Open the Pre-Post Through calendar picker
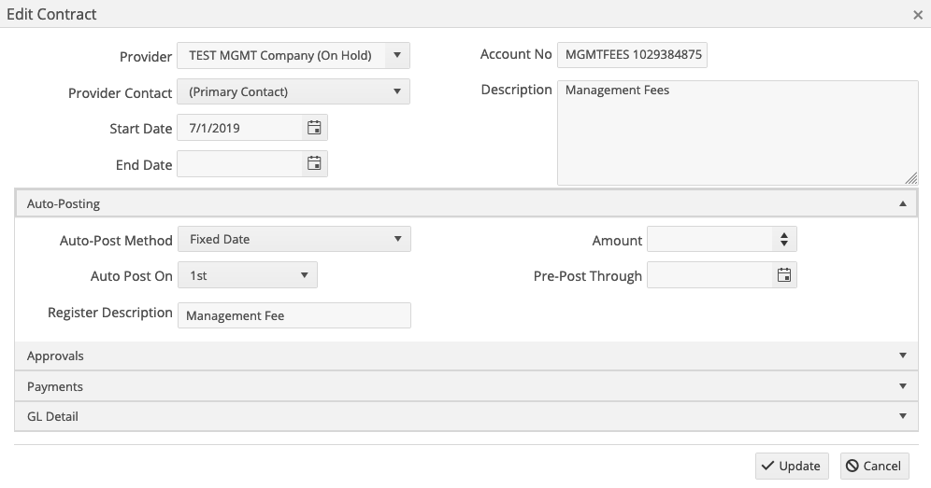The height and width of the screenshot is (488, 931). coord(783,275)
